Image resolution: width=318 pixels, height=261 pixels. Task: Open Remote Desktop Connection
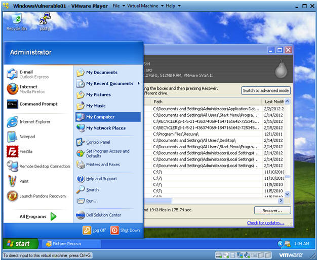tap(38, 166)
